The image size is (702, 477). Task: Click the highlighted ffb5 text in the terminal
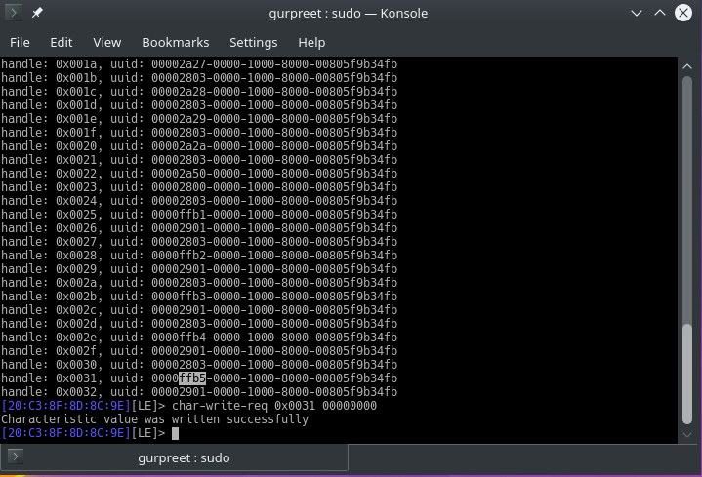[x=191, y=378]
